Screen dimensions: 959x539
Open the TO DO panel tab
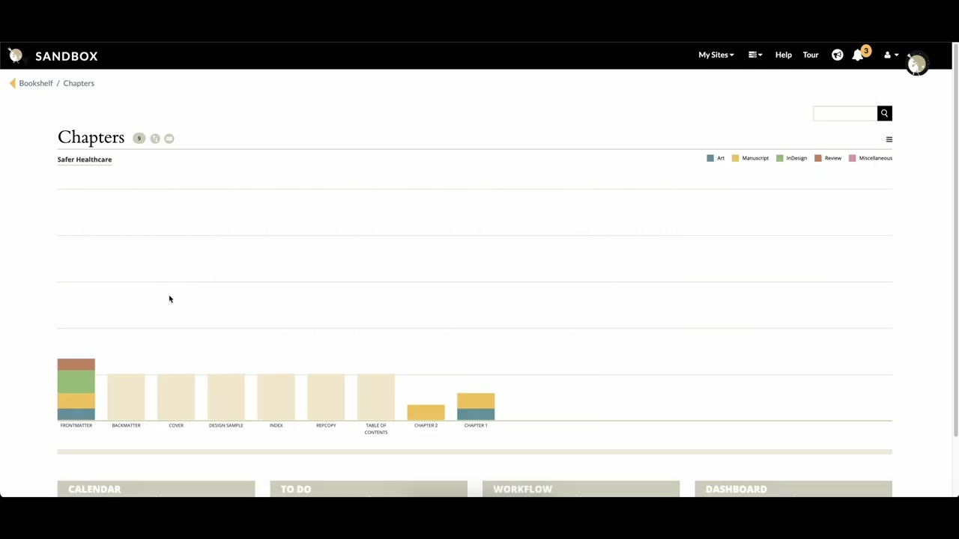[x=369, y=489]
